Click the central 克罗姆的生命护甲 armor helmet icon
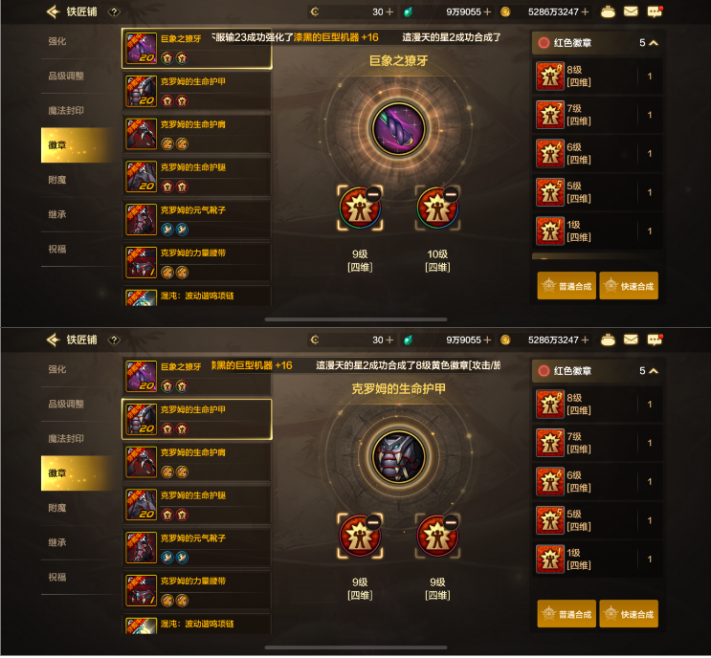This screenshot has width=711, height=658. [x=399, y=457]
